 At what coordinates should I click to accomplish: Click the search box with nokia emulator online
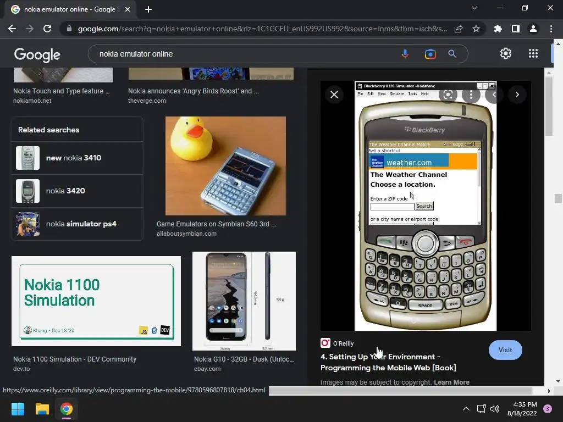coord(244,54)
